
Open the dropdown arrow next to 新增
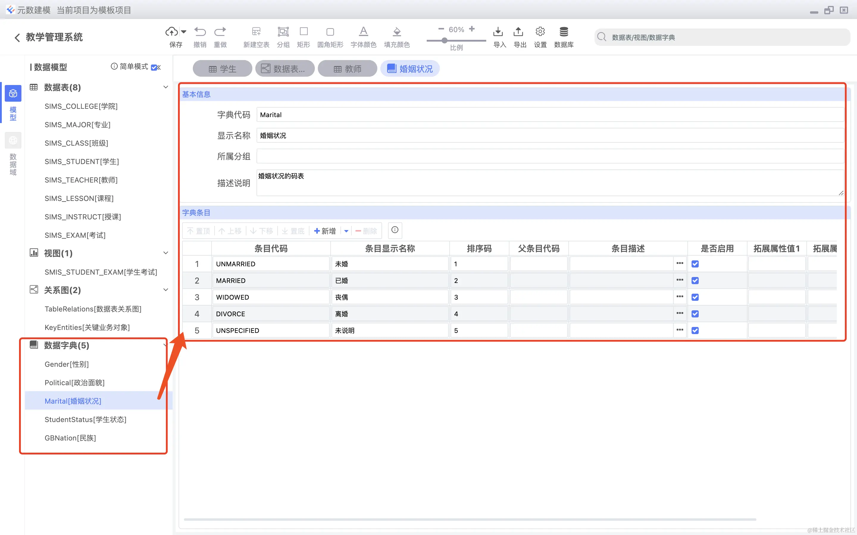pyautogui.click(x=346, y=231)
